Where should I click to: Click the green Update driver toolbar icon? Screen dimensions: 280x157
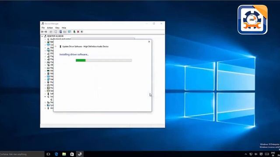(x=74, y=32)
